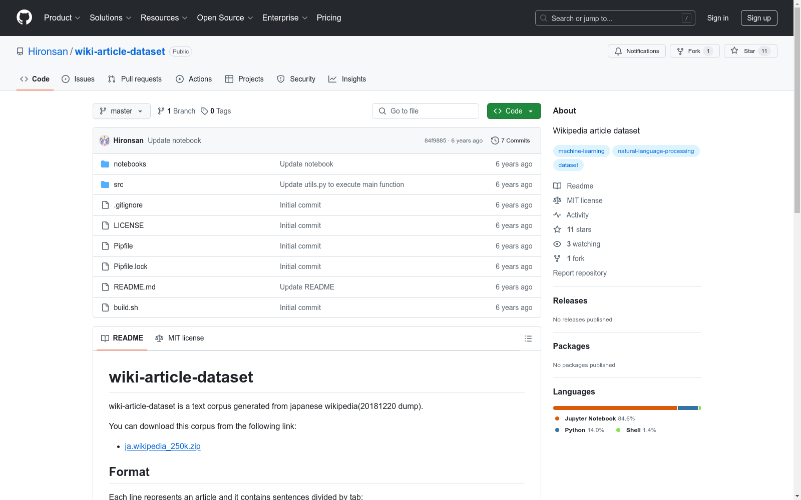The width and height of the screenshot is (801, 500).
Task: Open the build.sh file
Action: (126, 307)
